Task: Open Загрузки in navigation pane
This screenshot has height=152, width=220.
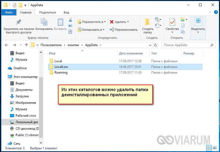Action: point(20,96)
